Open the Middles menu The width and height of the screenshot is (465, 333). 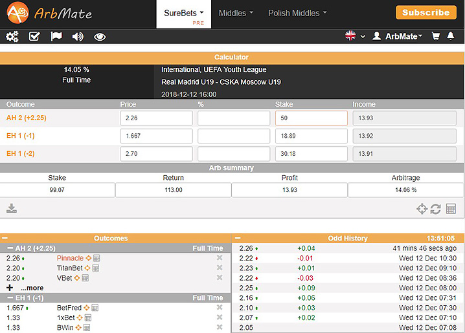point(236,13)
